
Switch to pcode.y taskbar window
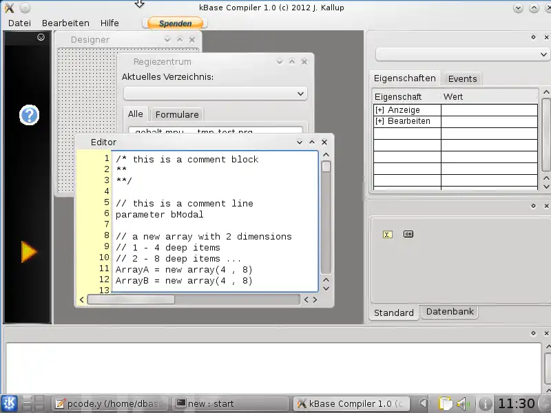point(111,403)
